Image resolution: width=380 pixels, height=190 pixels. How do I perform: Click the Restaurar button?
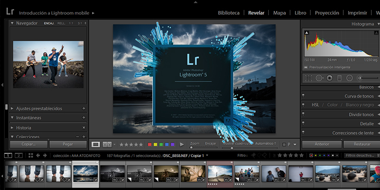click(x=362, y=144)
